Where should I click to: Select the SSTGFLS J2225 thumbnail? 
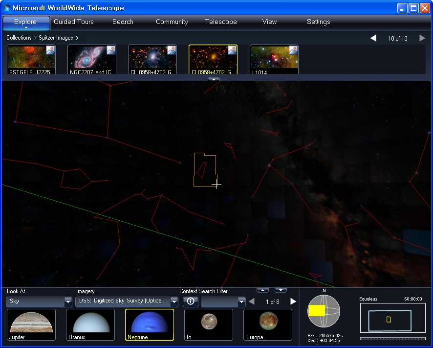click(x=31, y=59)
